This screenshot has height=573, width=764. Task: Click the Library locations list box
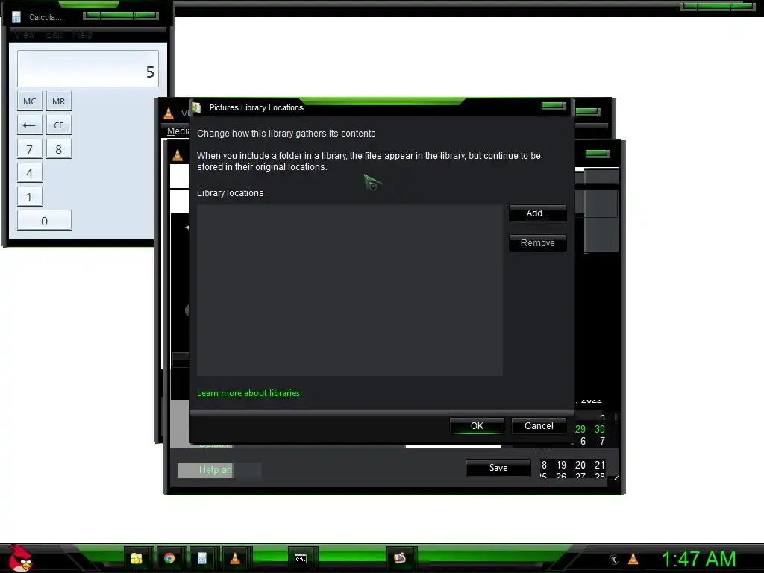click(350, 290)
